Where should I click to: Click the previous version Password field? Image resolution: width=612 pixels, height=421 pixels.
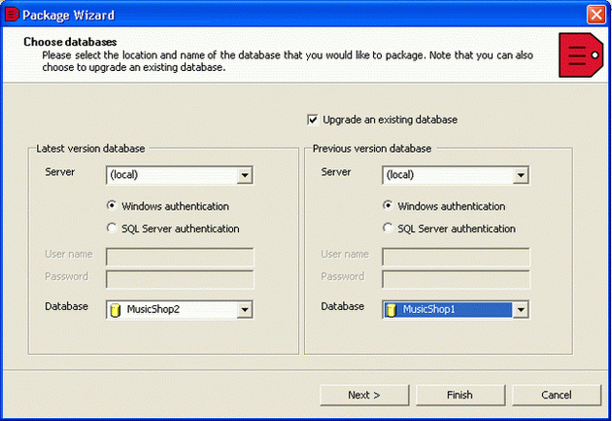pyautogui.click(x=456, y=280)
